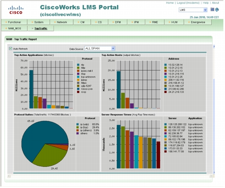This screenshot has width=225, height=188.
Task: Click the @ icon in the header
Action: pyautogui.click(x=217, y=10)
